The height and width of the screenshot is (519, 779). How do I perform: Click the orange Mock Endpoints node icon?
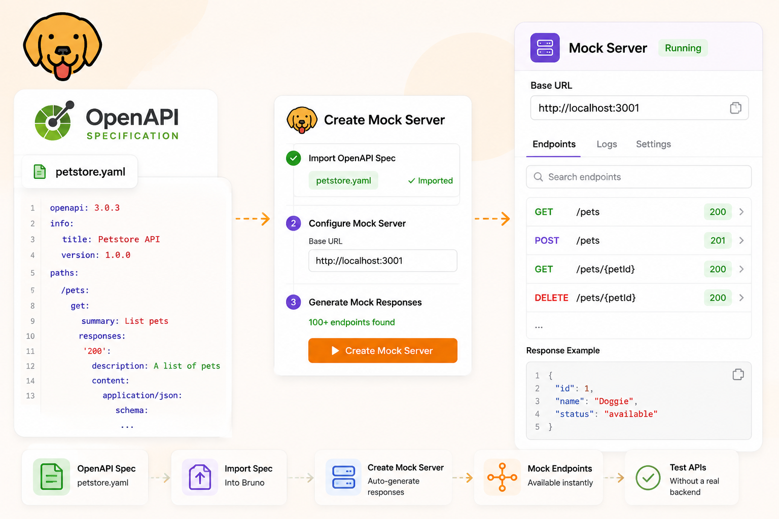pyautogui.click(x=502, y=477)
